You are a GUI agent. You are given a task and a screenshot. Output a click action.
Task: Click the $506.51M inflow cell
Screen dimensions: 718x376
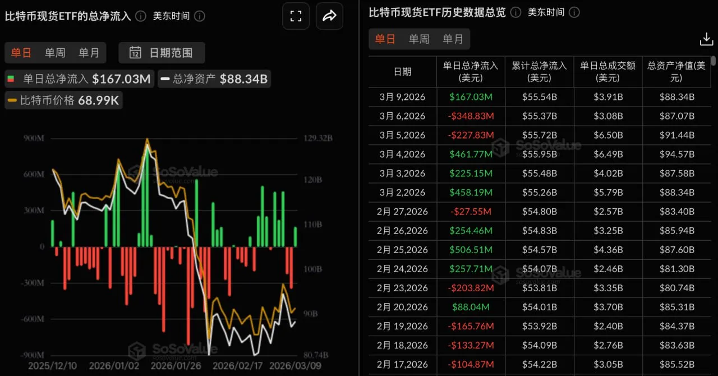(471, 250)
